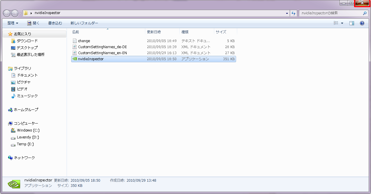
Task: Click the ネットワーク icon
Action: point(10,158)
